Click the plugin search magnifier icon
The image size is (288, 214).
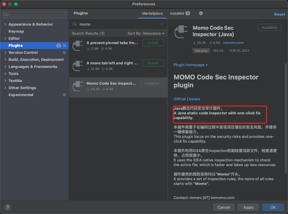(74, 24)
